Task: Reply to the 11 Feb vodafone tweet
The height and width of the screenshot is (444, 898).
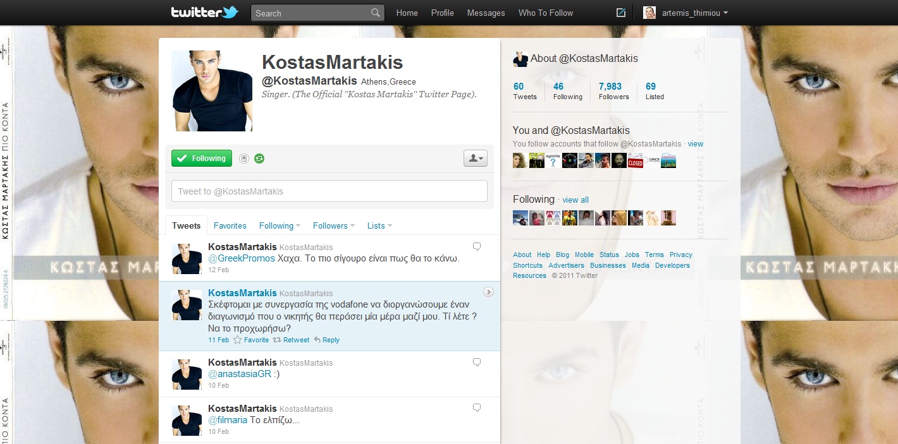Action: pyautogui.click(x=326, y=340)
